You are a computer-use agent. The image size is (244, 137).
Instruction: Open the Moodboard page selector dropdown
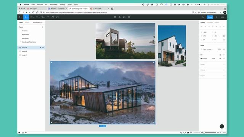pyautogui.click(x=38, y=22)
